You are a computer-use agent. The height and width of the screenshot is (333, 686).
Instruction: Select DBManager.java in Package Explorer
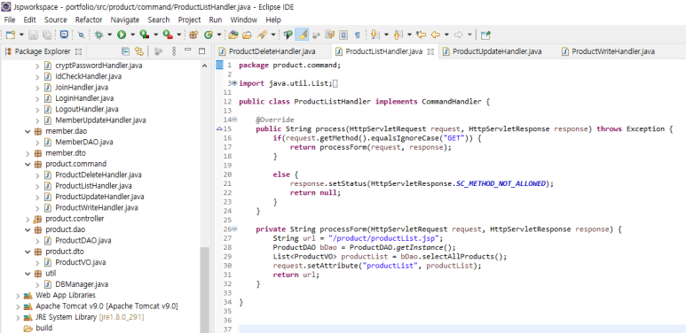[82, 284]
